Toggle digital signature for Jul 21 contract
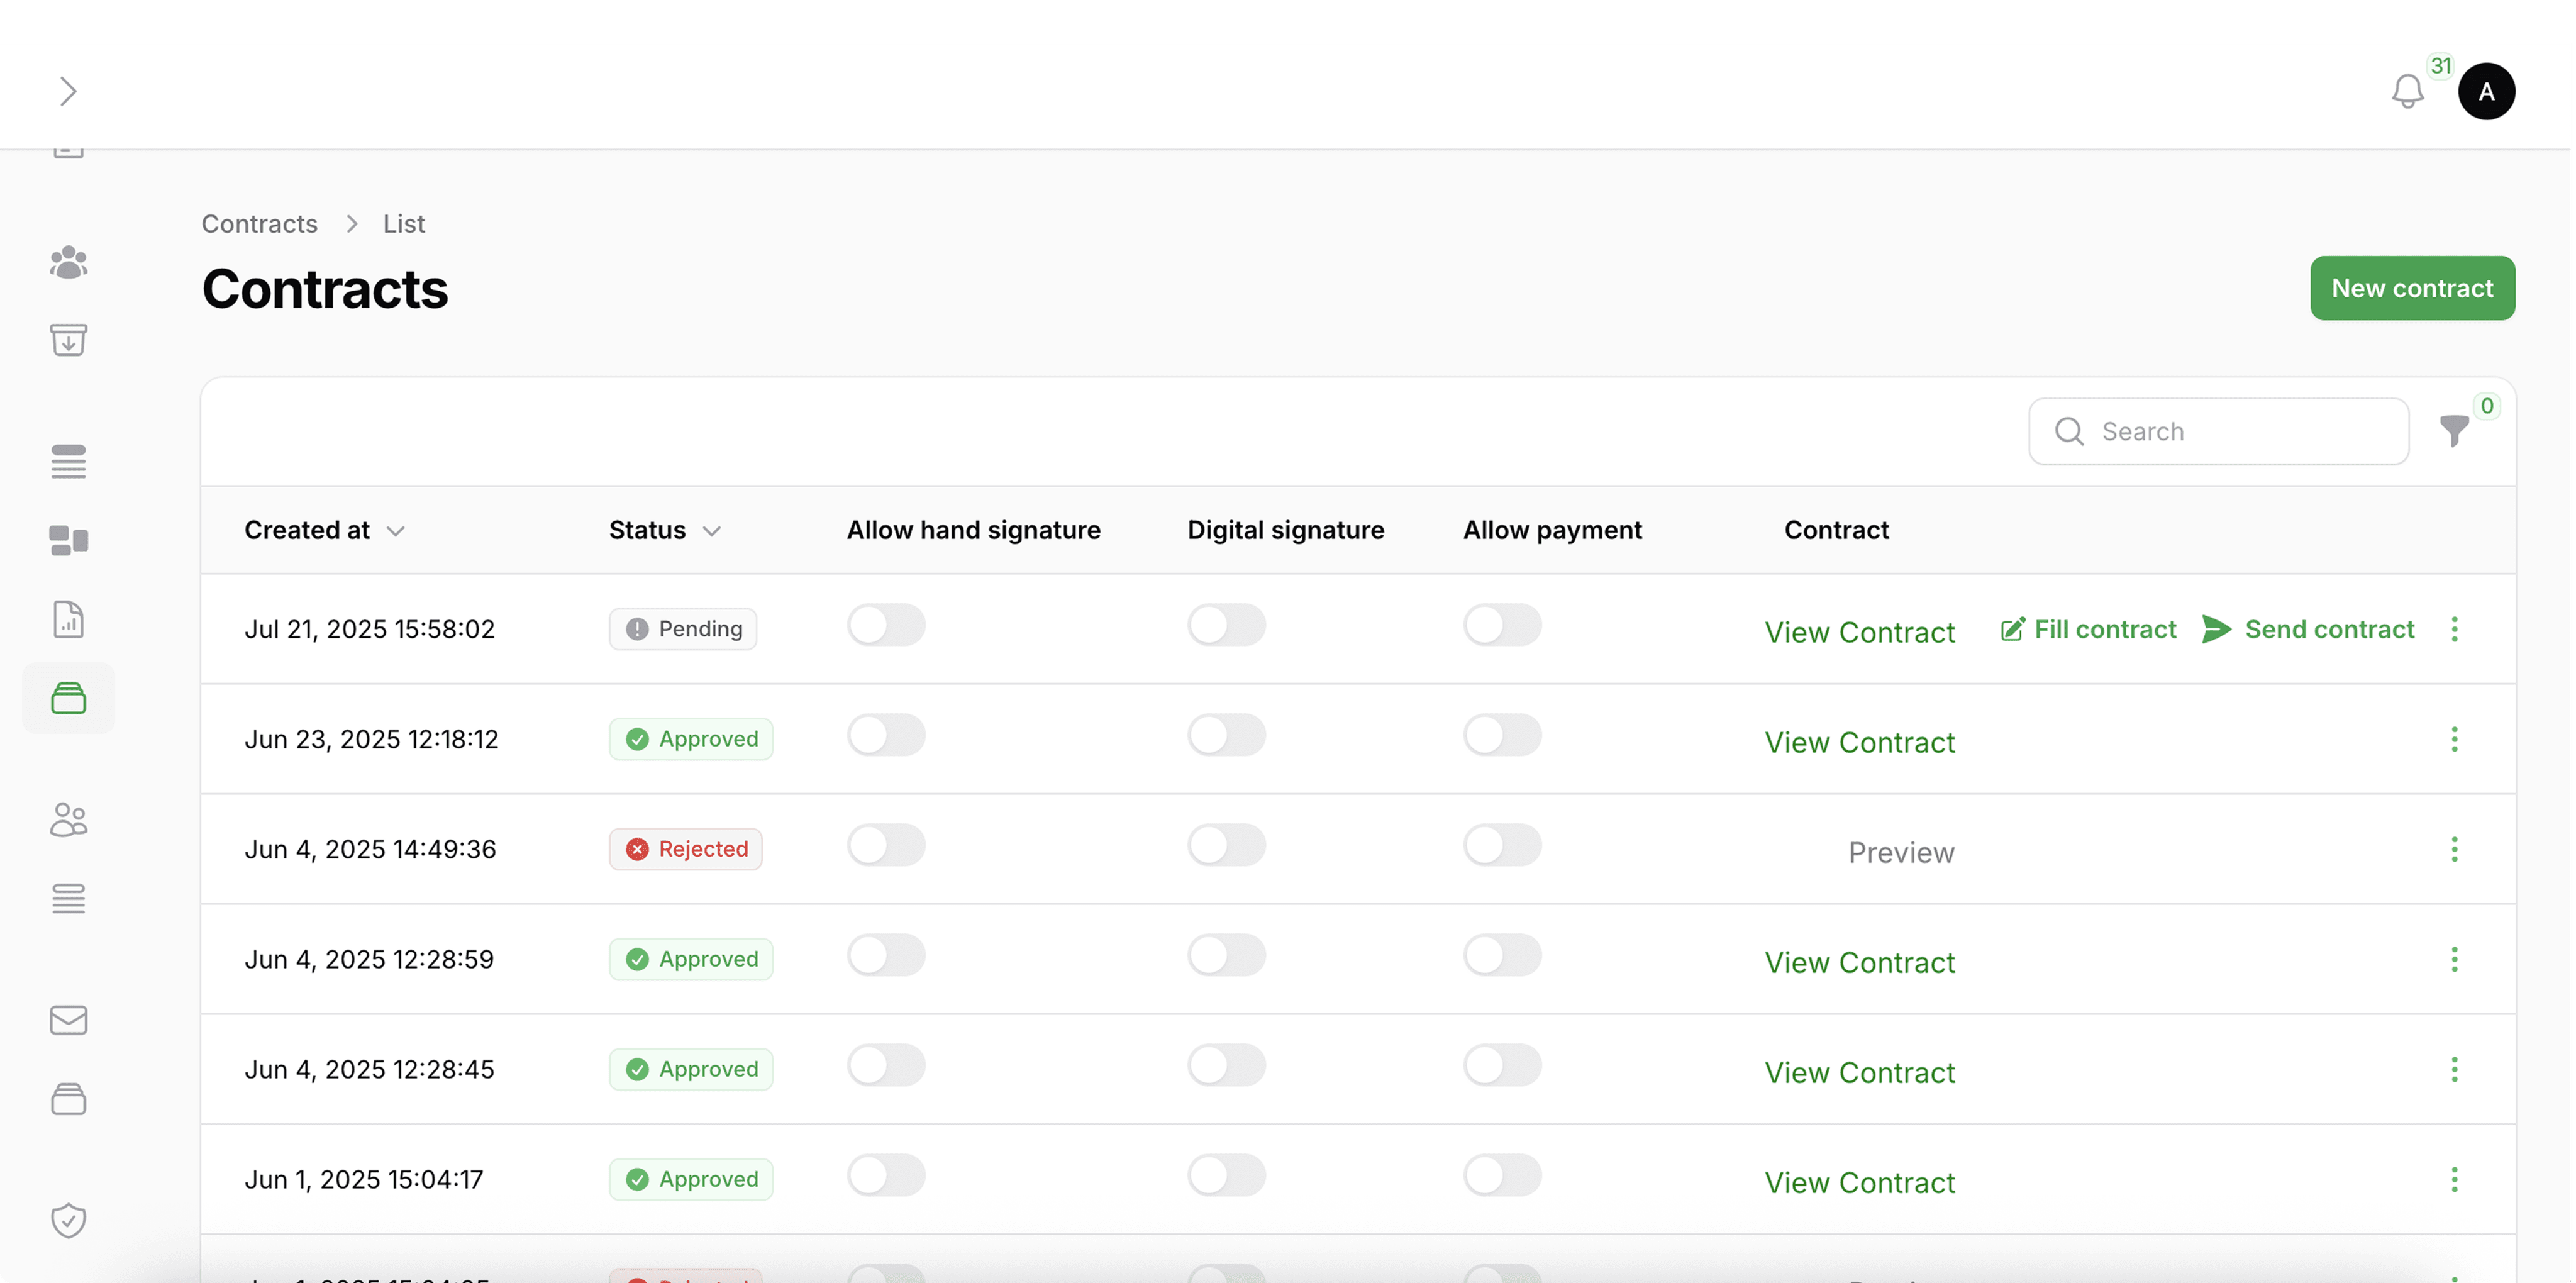2576x1283 pixels. pyautogui.click(x=1226, y=625)
